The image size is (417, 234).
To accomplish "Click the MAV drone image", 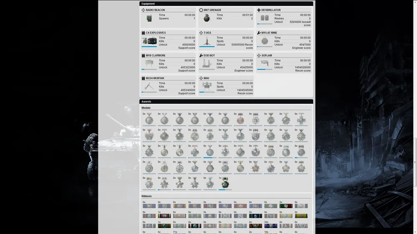I will [207, 86].
